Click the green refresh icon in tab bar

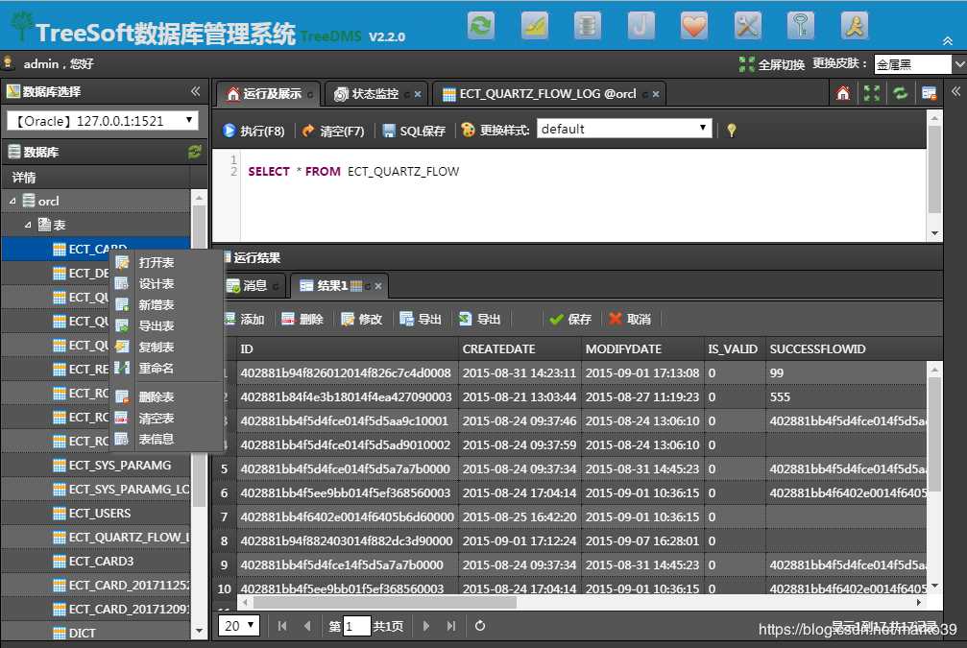[901, 93]
